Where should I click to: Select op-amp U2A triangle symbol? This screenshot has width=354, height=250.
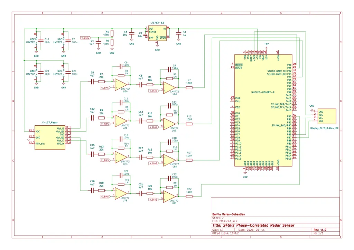click(x=121, y=85)
